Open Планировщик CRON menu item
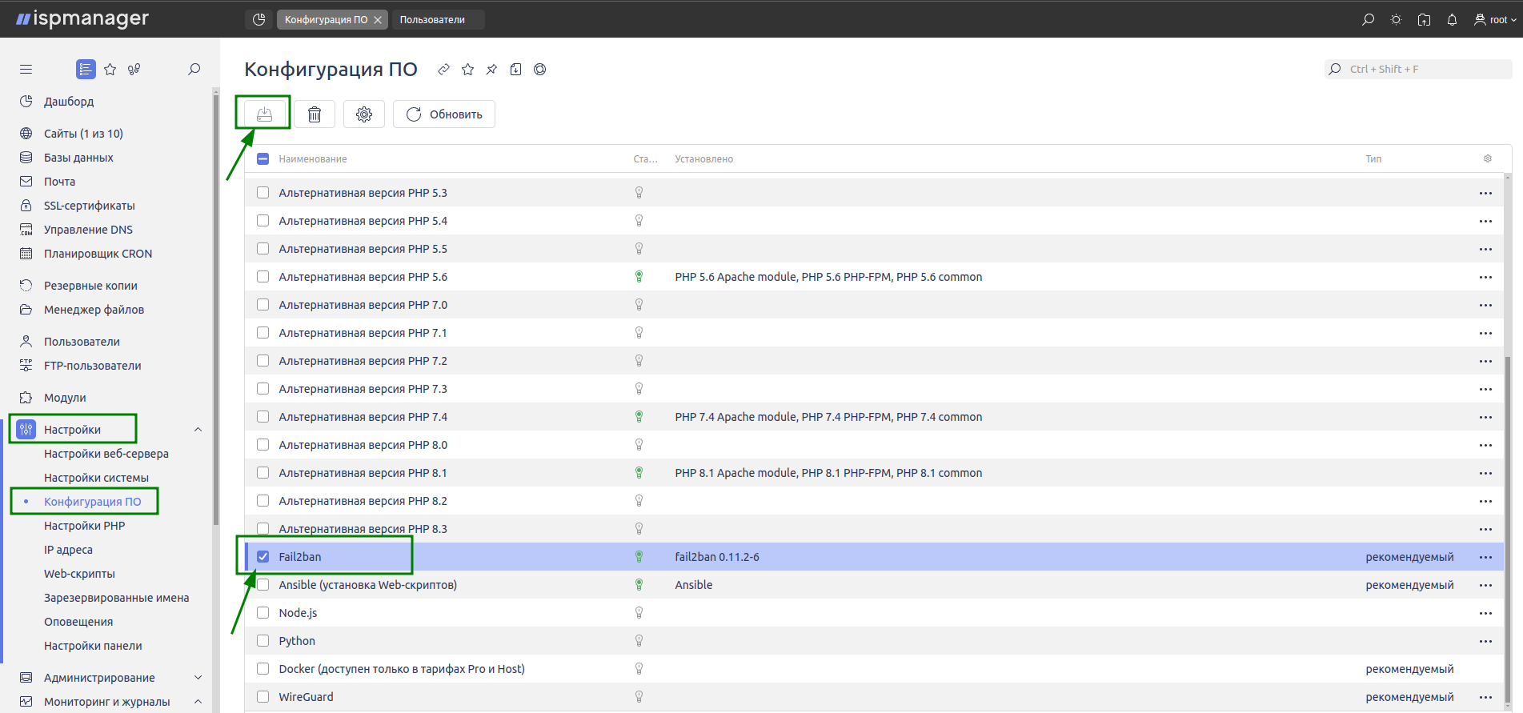Image resolution: width=1523 pixels, height=713 pixels. click(98, 254)
